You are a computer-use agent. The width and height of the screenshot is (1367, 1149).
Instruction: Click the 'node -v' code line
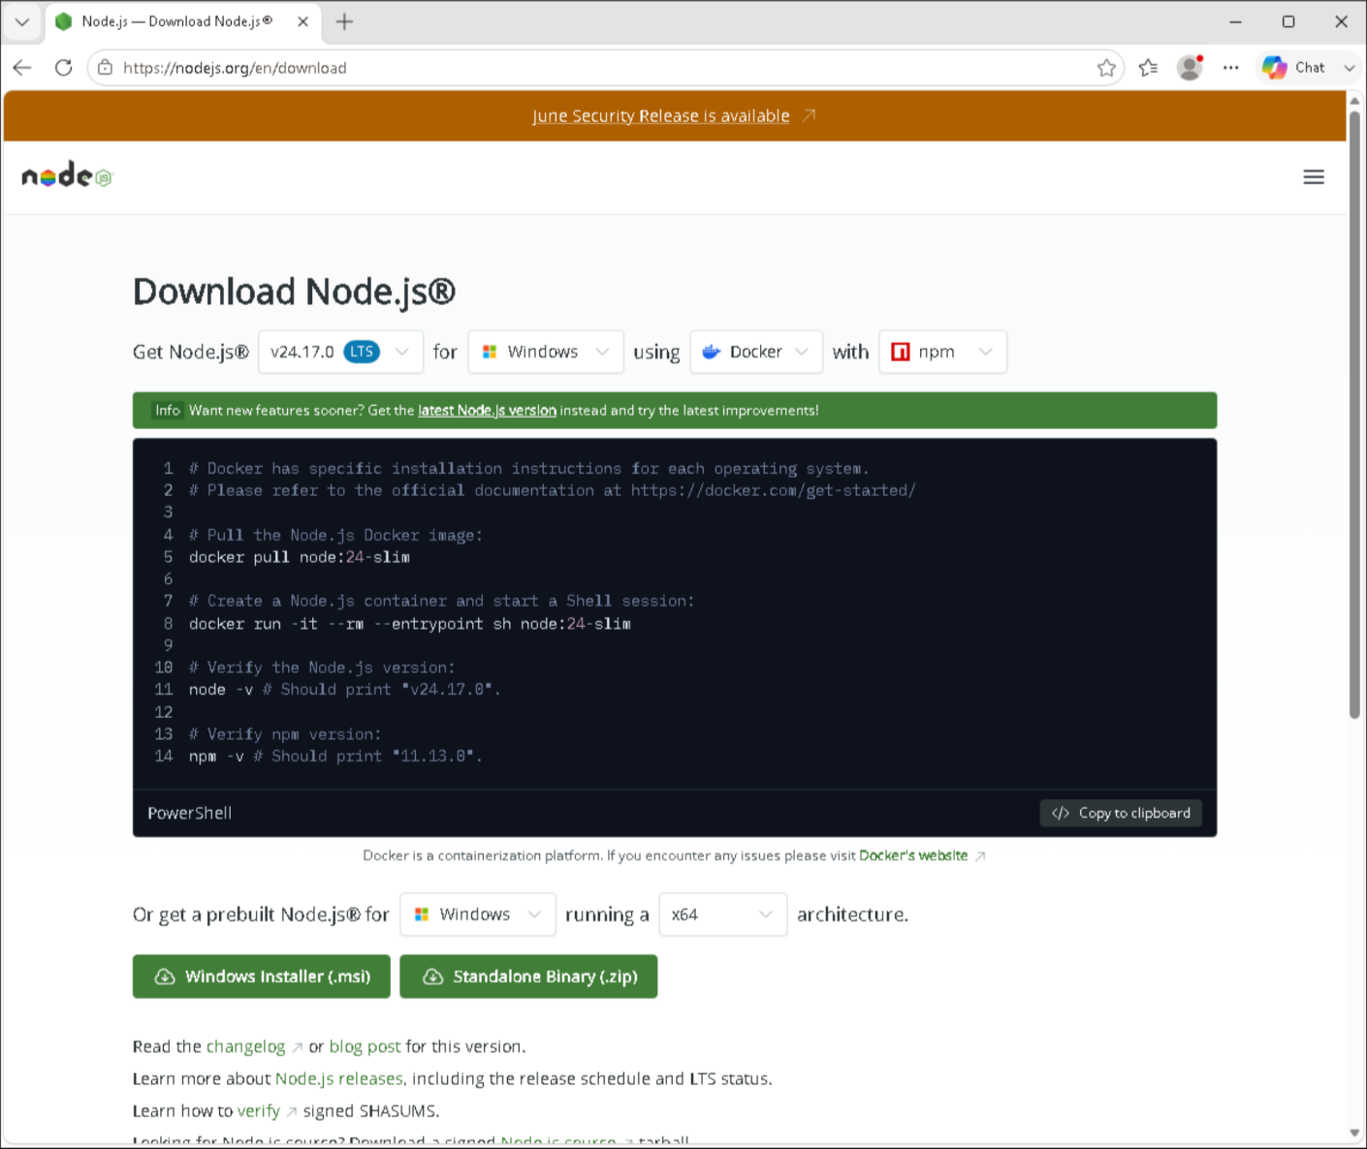coord(344,690)
